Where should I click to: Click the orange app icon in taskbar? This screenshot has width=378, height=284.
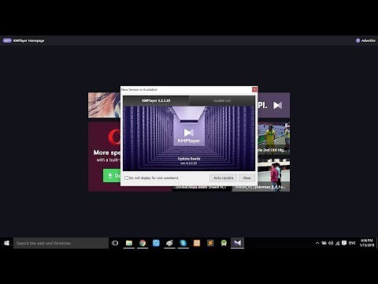[x=197, y=243]
